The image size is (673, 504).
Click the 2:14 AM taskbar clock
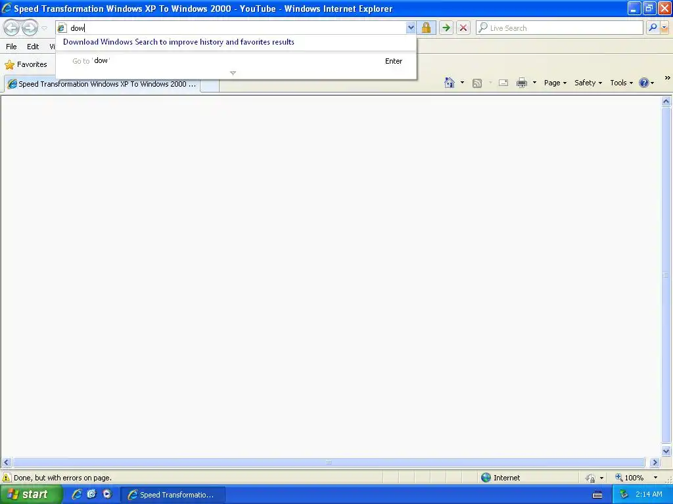point(649,495)
